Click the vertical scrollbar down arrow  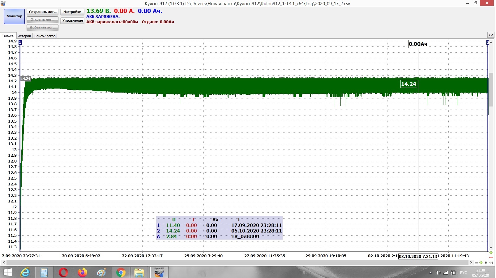[x=491, y=248]
